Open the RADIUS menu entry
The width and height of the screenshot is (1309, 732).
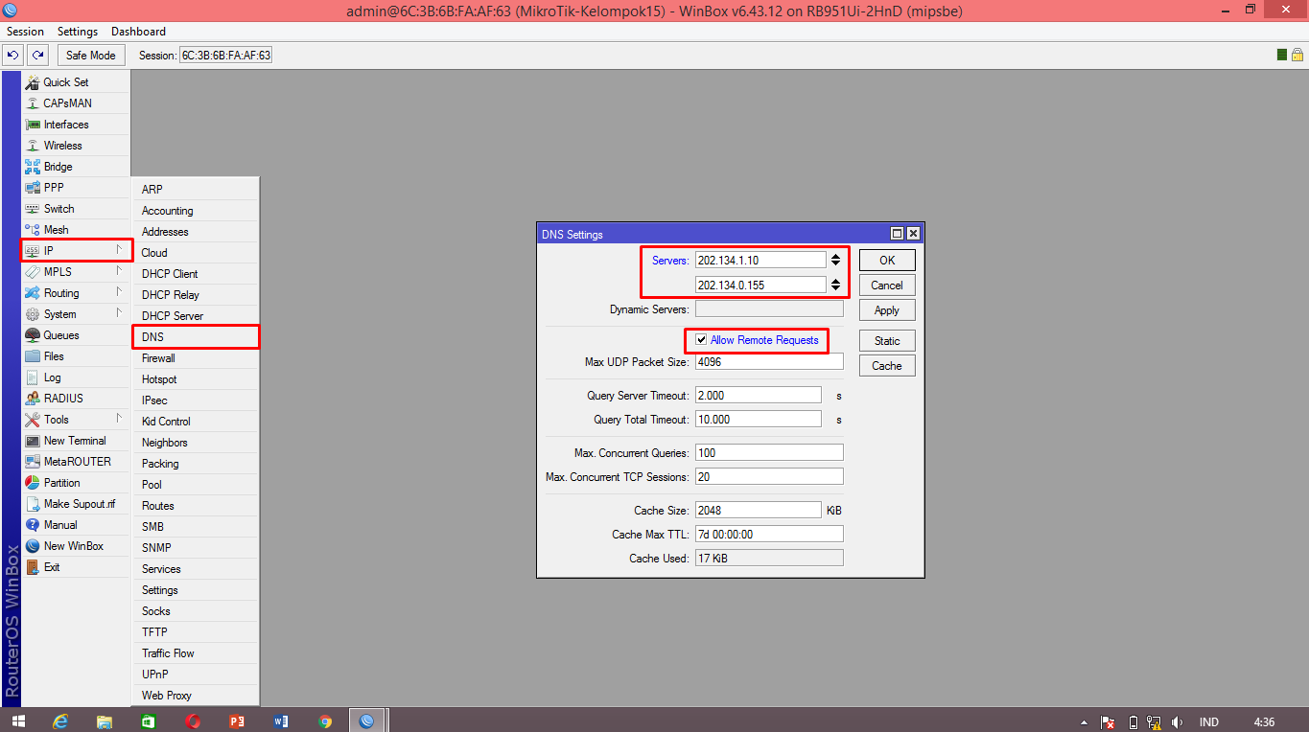76,399
